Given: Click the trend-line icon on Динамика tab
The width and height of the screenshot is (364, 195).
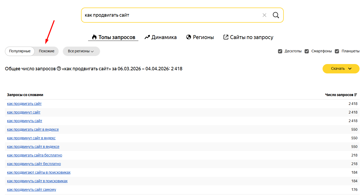Looking at the screenshot, I should (x=147, y=37).
